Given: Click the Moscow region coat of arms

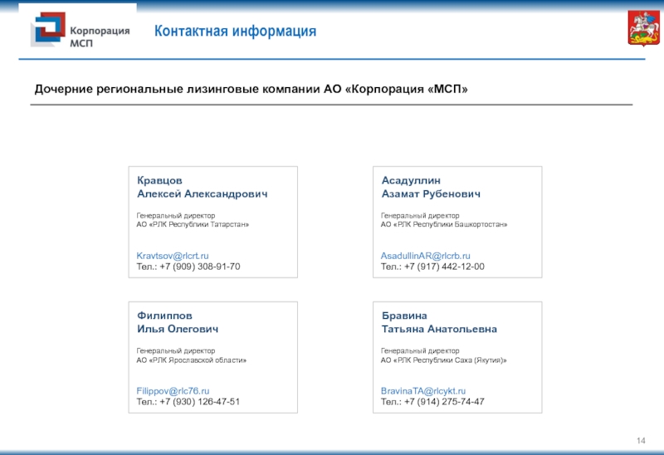Looking at the screenshot, I should (x=637, y=31).
